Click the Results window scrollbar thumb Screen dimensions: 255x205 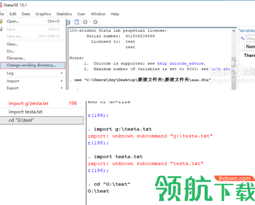coord(234,73)
